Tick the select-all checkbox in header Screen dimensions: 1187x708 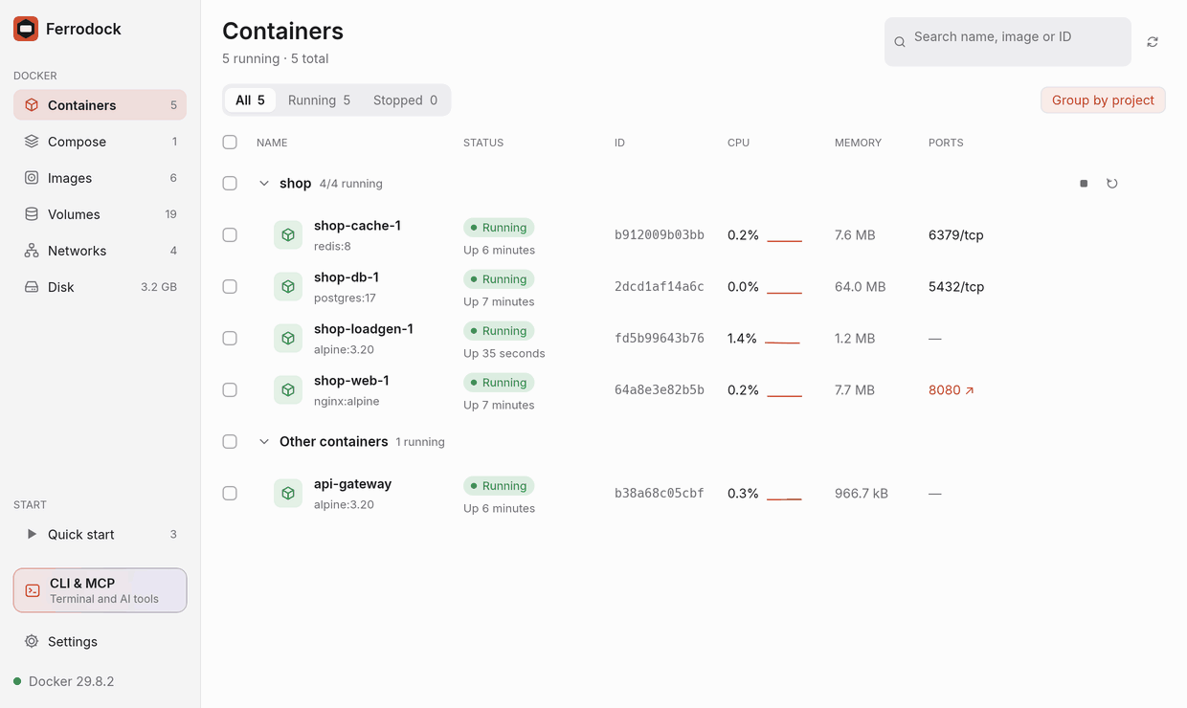coord(230,143)
